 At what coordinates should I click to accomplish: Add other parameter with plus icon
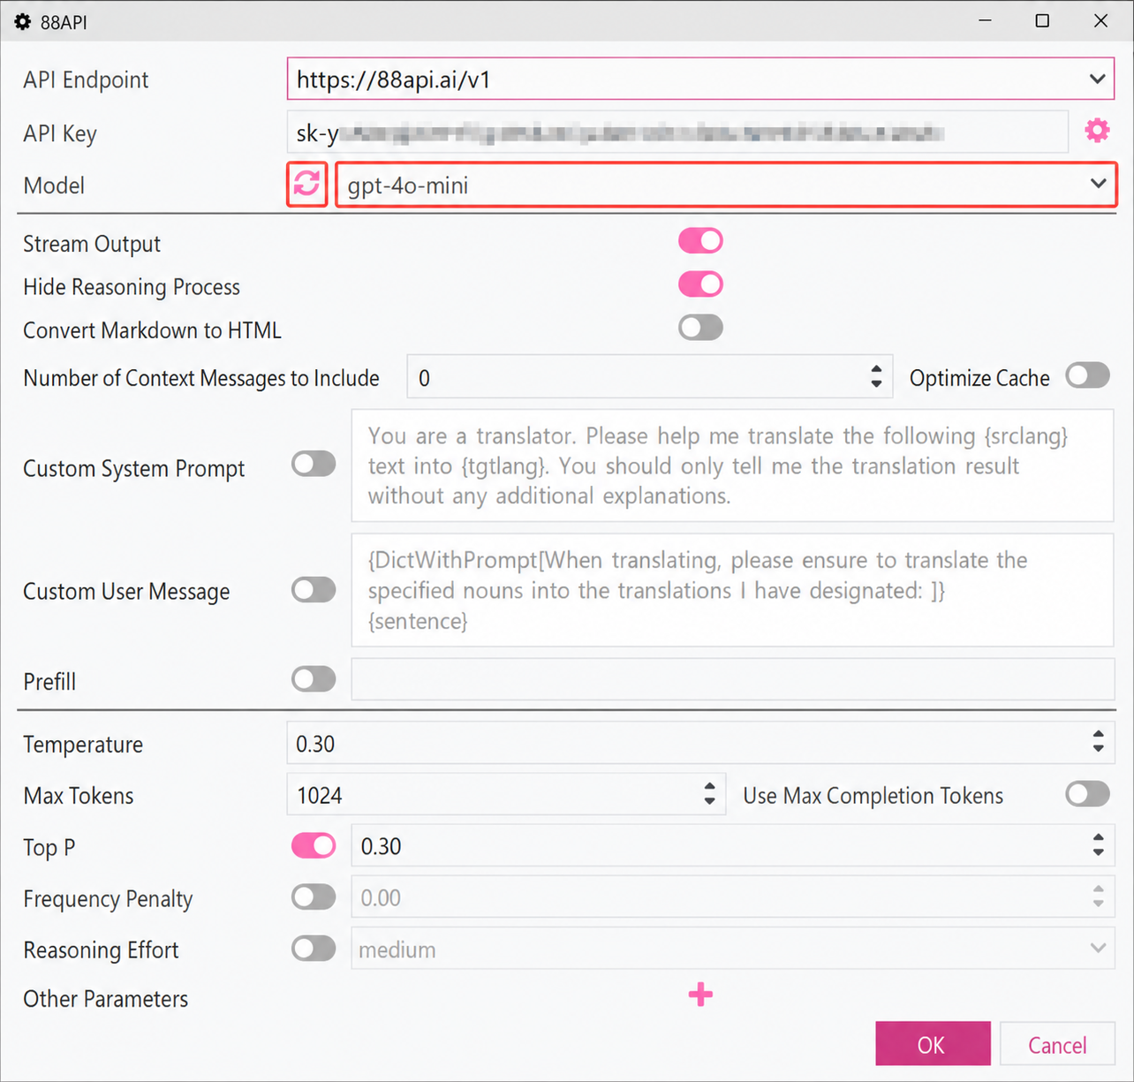[700, 995]
